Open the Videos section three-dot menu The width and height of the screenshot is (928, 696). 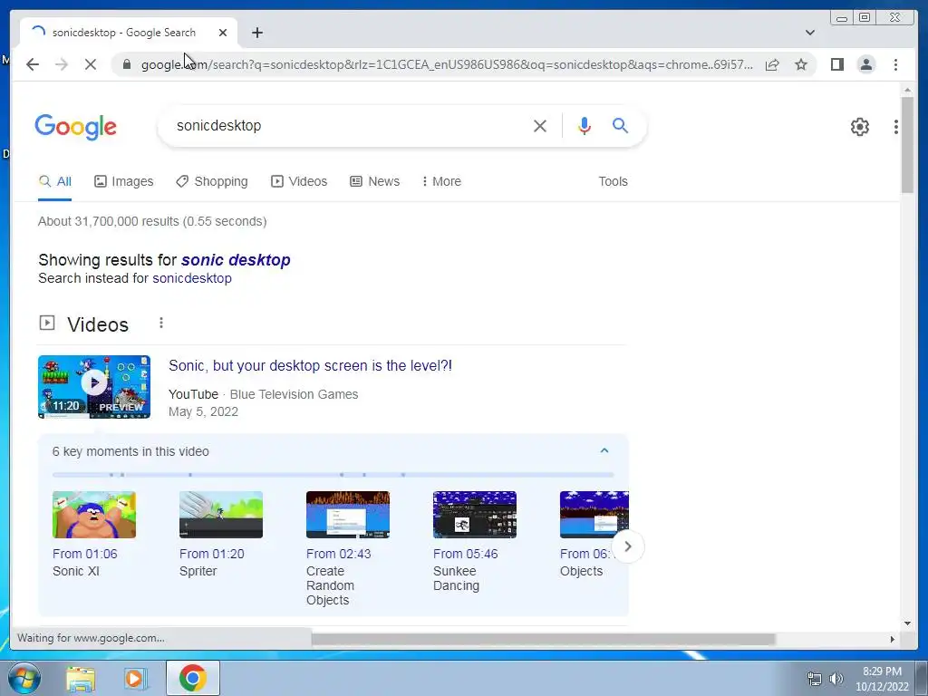tap(161, 324)
